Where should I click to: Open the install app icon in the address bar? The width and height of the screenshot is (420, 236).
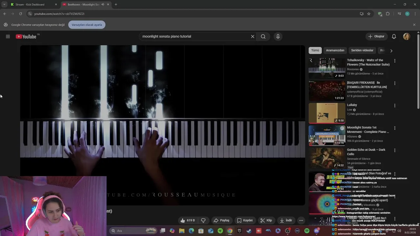362,14
